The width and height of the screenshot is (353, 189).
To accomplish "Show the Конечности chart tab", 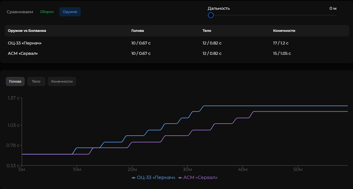I will click(x=62, y=81).
